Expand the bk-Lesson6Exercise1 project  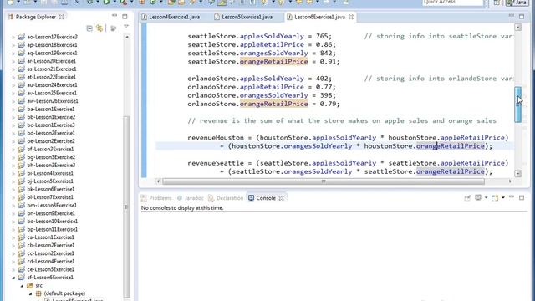pyautogui.click(x=13, y=190)
